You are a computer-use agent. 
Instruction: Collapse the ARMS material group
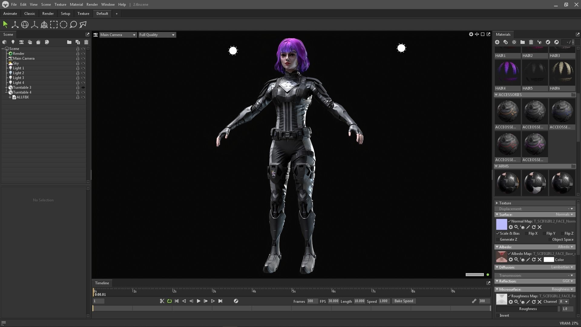point(496,166)
